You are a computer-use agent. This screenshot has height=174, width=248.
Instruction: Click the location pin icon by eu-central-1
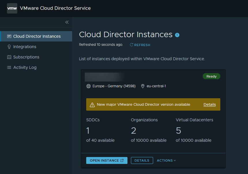143,86
